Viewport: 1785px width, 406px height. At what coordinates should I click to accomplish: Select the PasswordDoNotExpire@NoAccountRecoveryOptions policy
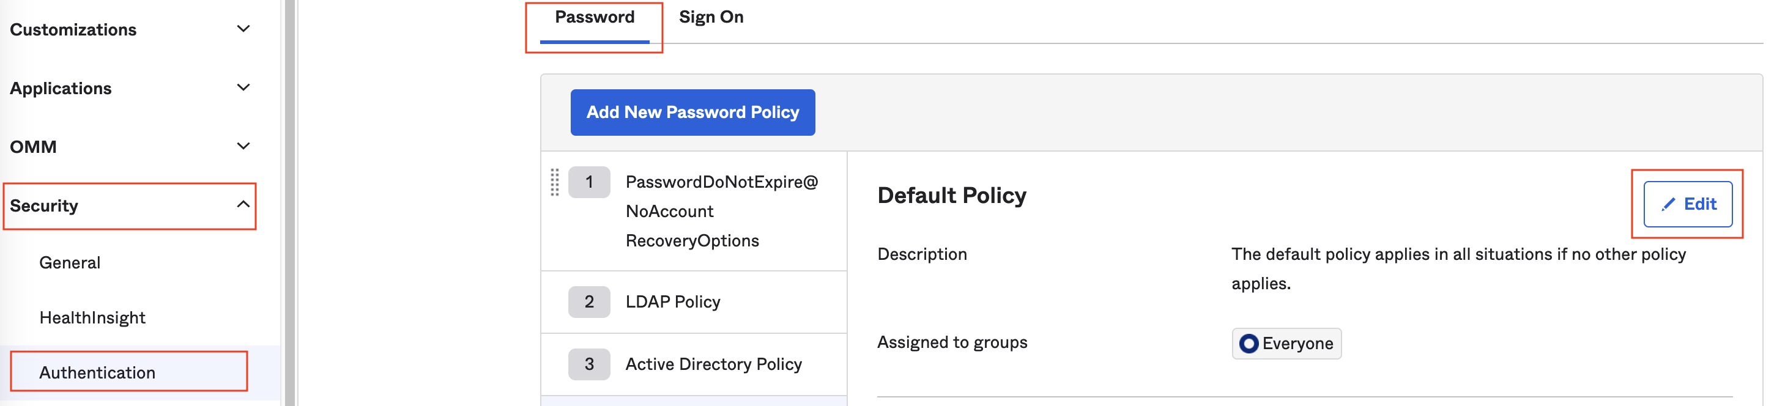tap(721, 212)
